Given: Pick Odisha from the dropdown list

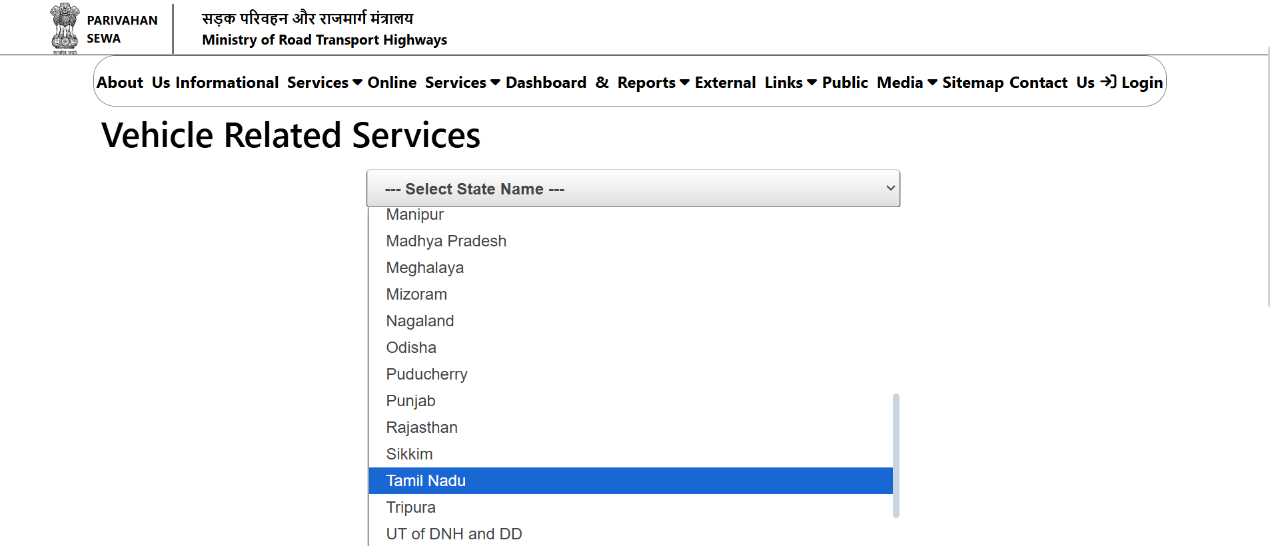Looking at the screenshot, I should [x=630, y=348].
